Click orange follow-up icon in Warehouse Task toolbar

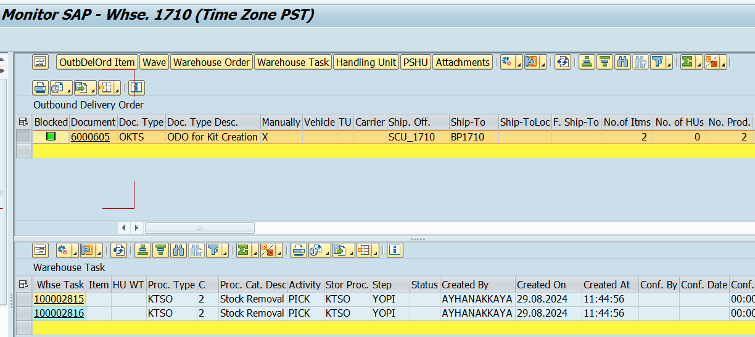tap(86, 250)
